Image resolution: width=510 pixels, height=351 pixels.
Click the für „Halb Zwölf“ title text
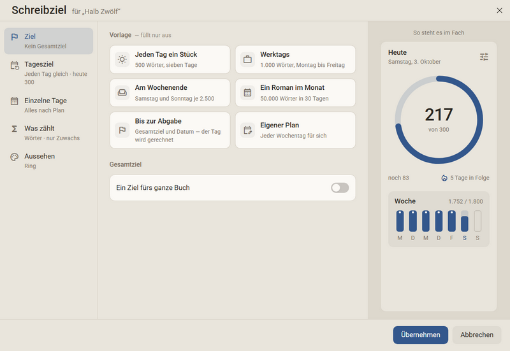pos(96,11)
